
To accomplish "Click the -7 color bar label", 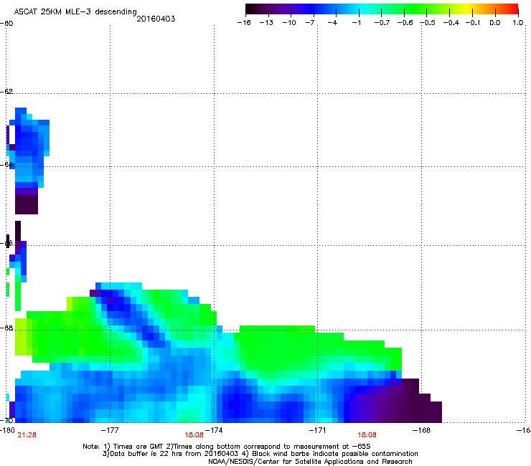I will tap(310, 23).
